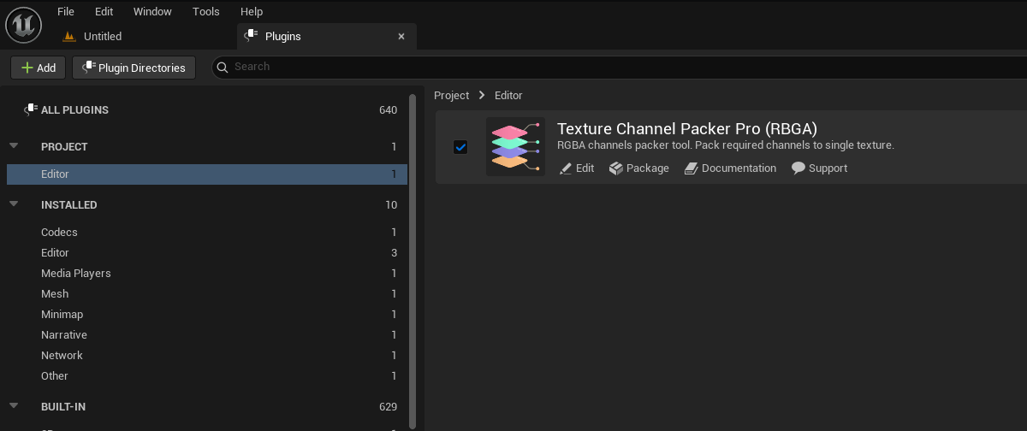Select the Codecs category
Image resolution: width=1027 pixels, height=431 pixels.
tap(207, 233)
